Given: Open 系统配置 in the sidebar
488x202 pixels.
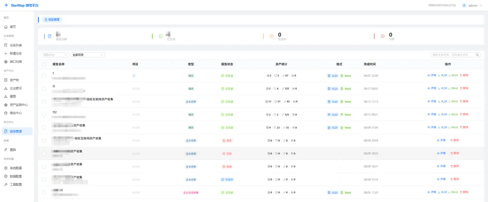Looking at the screenshot, I should pos(17,168).
